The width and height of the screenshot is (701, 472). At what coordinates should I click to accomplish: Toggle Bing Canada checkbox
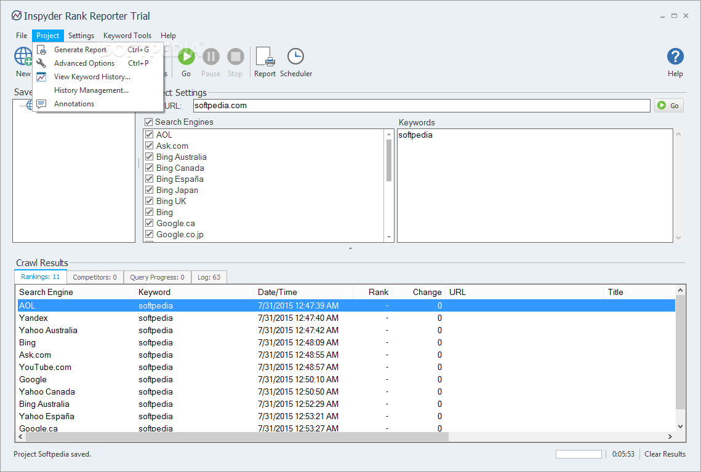(x=150, y=168)
